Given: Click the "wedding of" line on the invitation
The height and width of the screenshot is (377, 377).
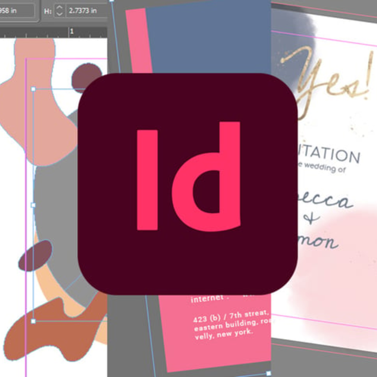Looking at the screenshot, I should 325,167.
